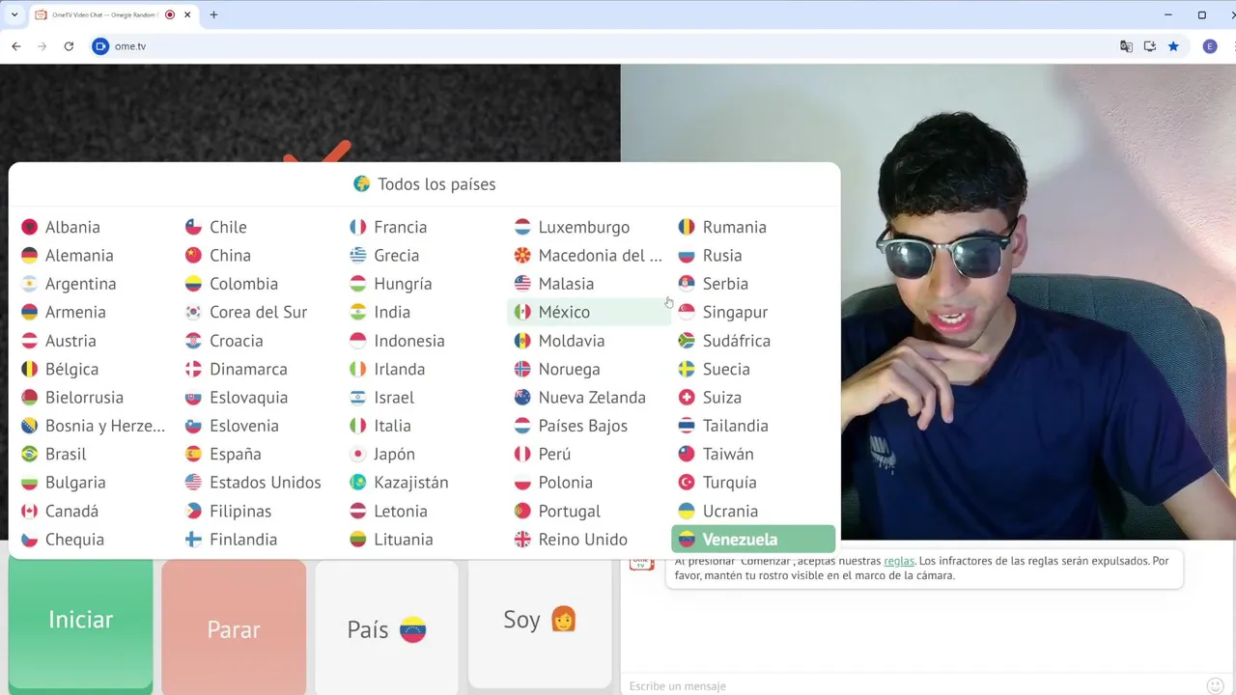The width and height of the screenshot is (1236, 695).
Task: Click the Japón flag icon
Action: pyautogui.click(x=358, y=454)
